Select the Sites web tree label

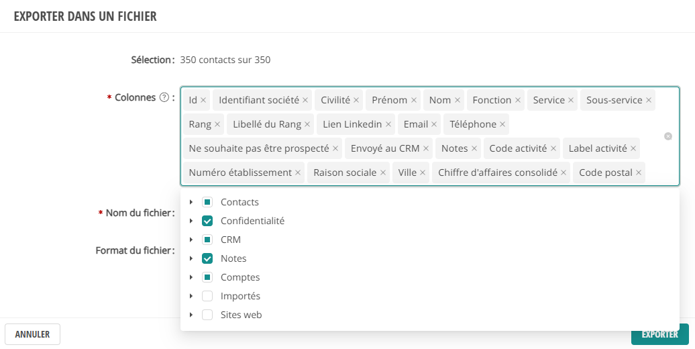pyautogui.click(x=241, y=315)
